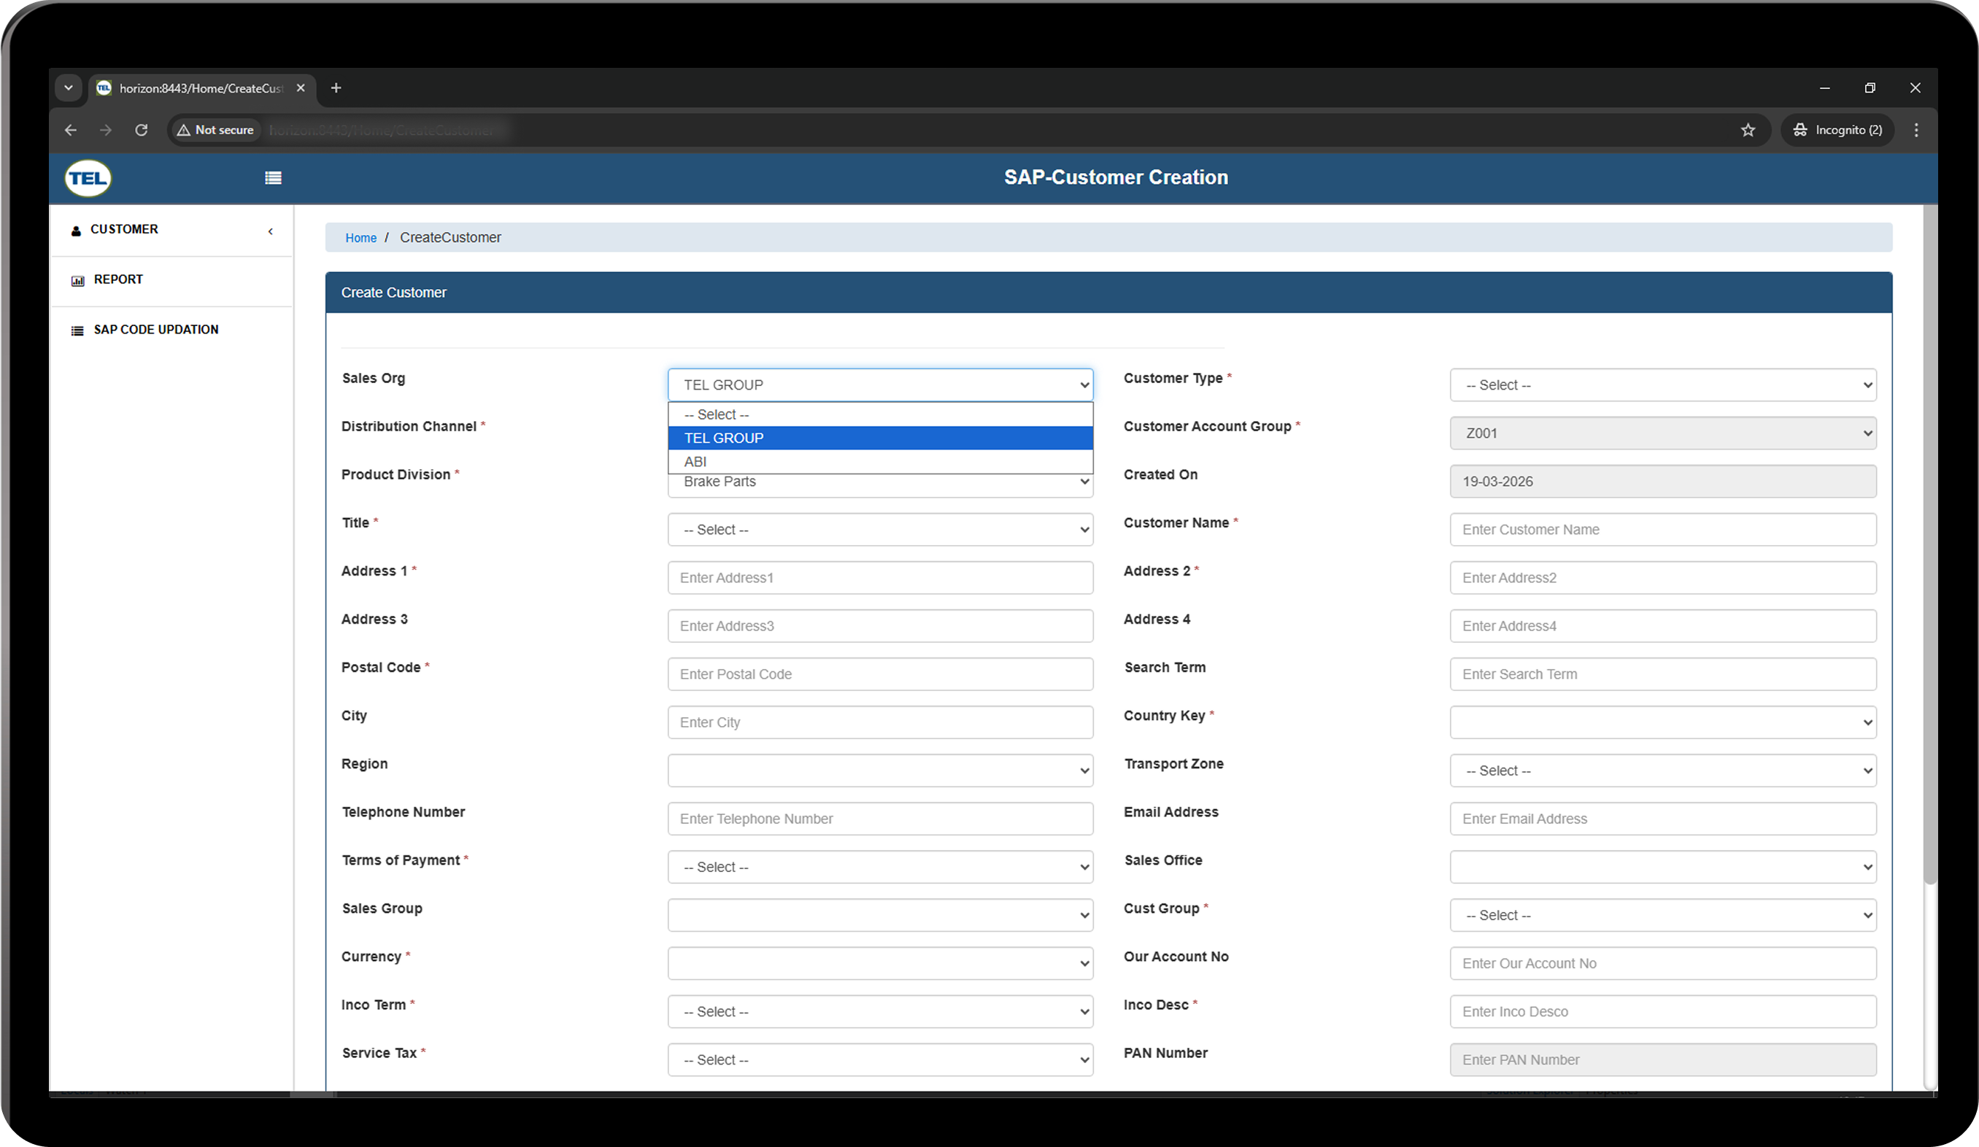
Task: Click the Home breadcrumb link
Action: tap(360, 238)
